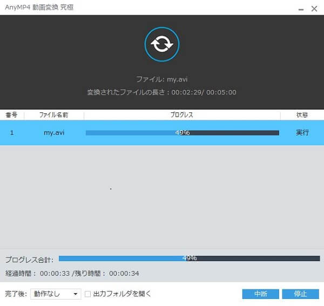The width and height of the screenshot is (324, 306).
Task: Click the AnyMP4 動画変換 究極 title
Action: (39, 8)
